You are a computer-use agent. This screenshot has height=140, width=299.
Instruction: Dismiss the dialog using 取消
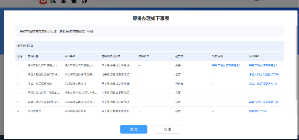tap(167, 129)
